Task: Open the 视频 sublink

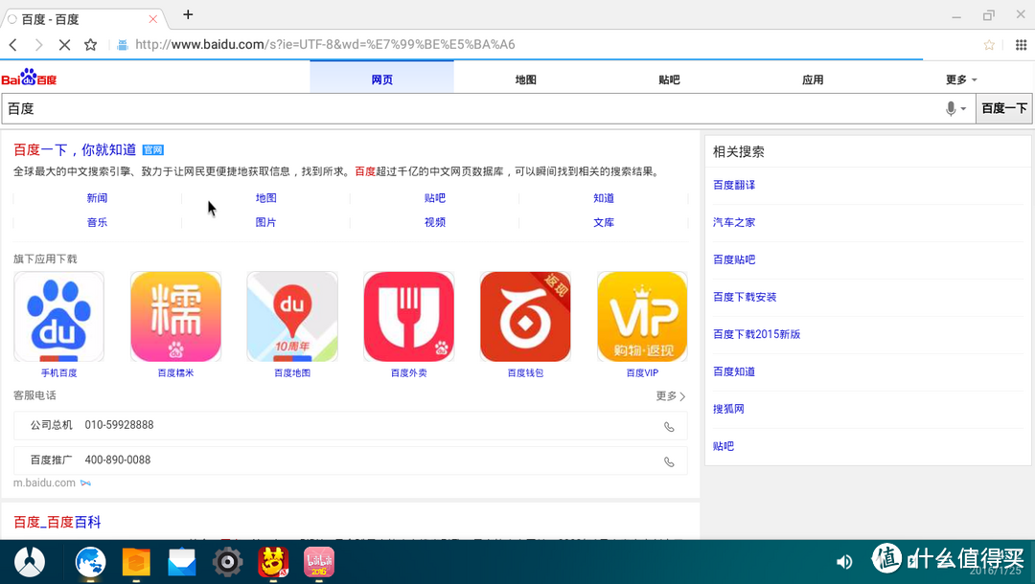Action: [435, 222]
